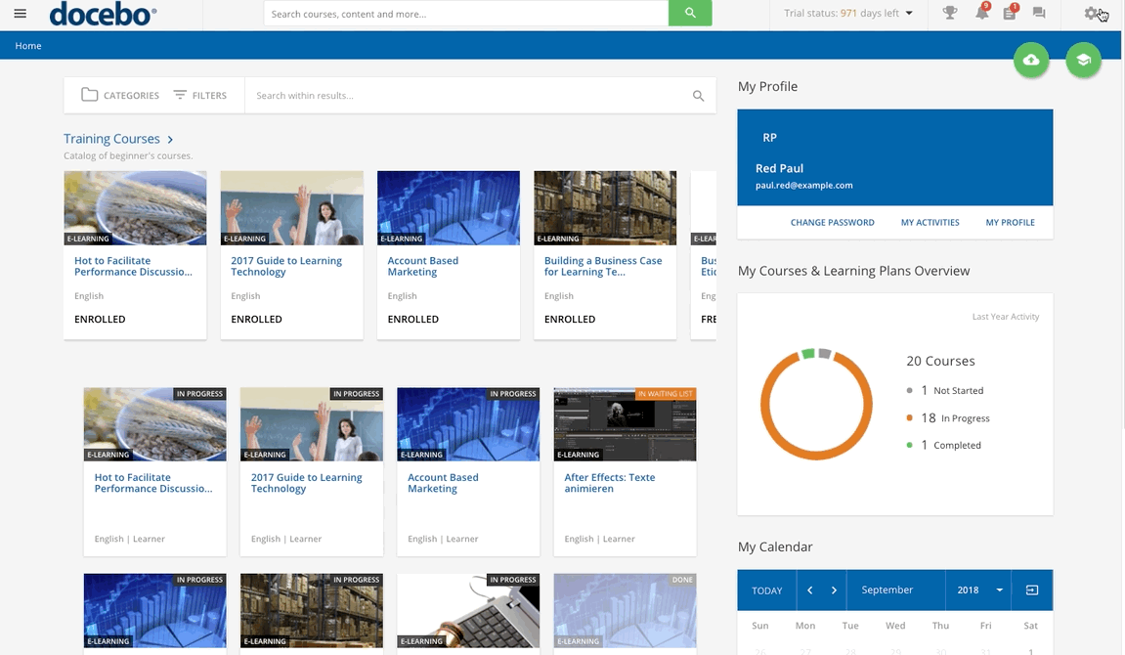Open the After Effects course thumbnail
The image size is (1125, 655).
pos(625,424)
